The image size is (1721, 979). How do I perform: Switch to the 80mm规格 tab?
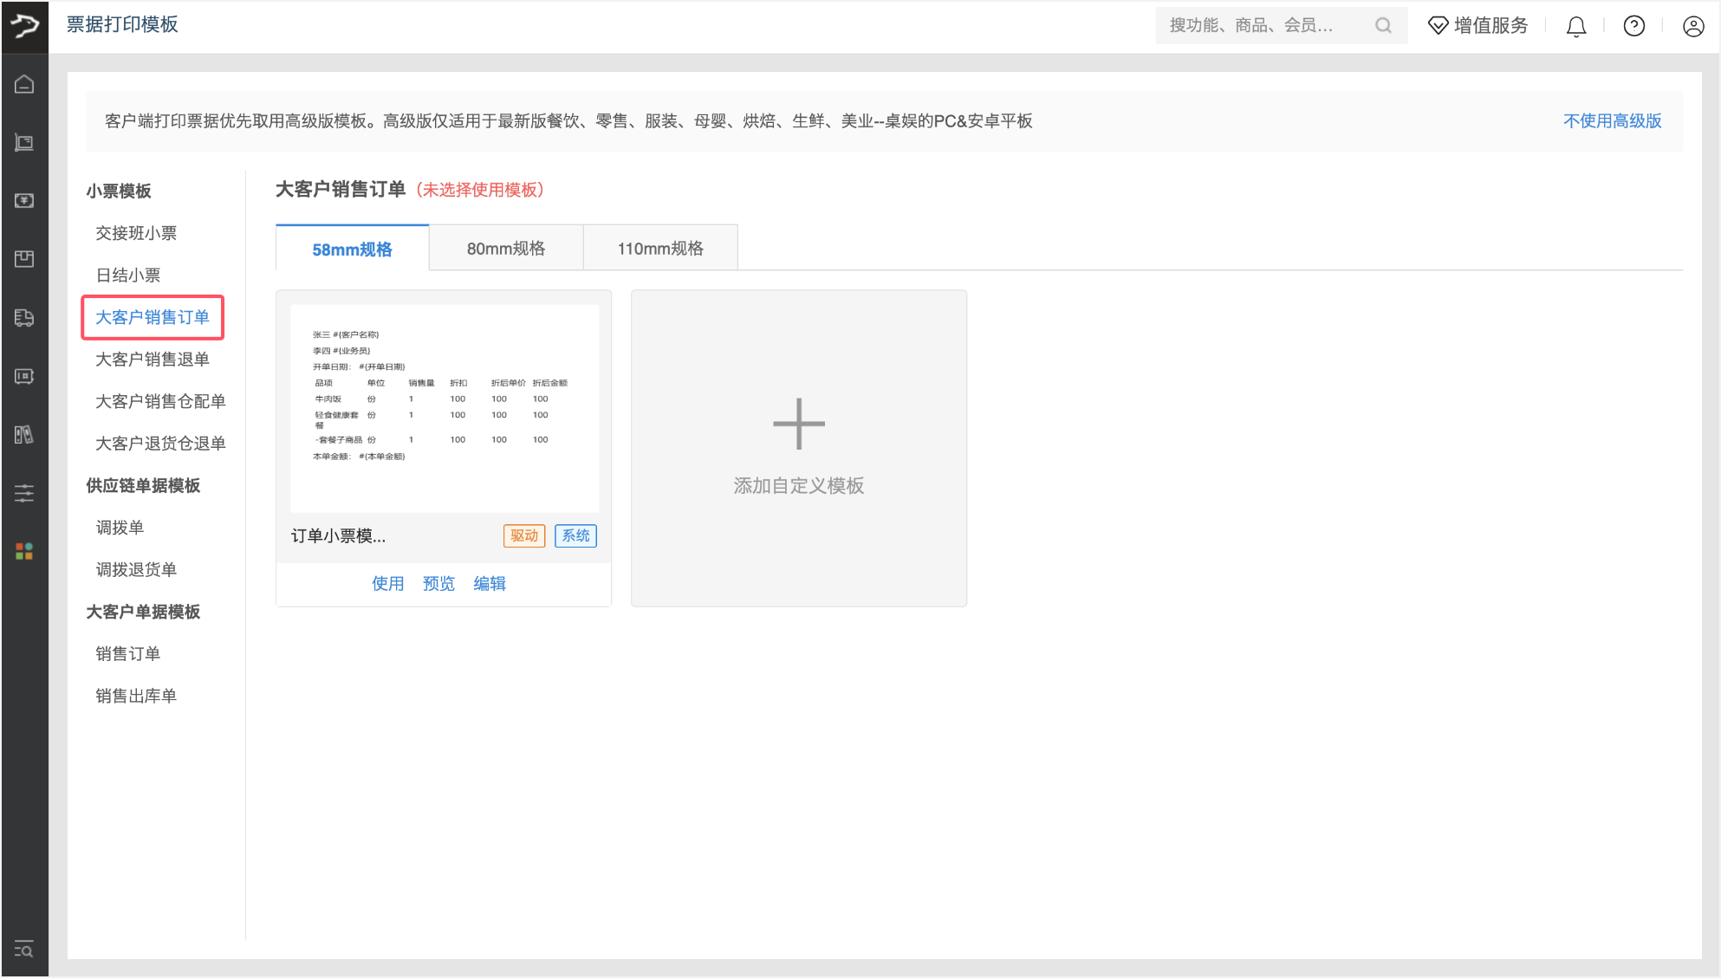(506, 249)
